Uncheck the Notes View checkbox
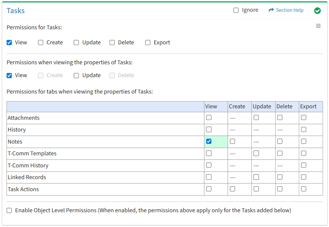329x227 pixels. pyautogui.click(x=209, y=141)
